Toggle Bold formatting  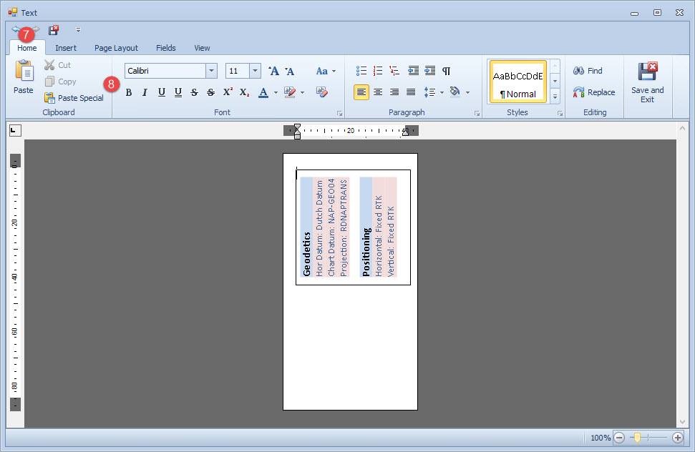pyautogui.click(x=129, y=92)
